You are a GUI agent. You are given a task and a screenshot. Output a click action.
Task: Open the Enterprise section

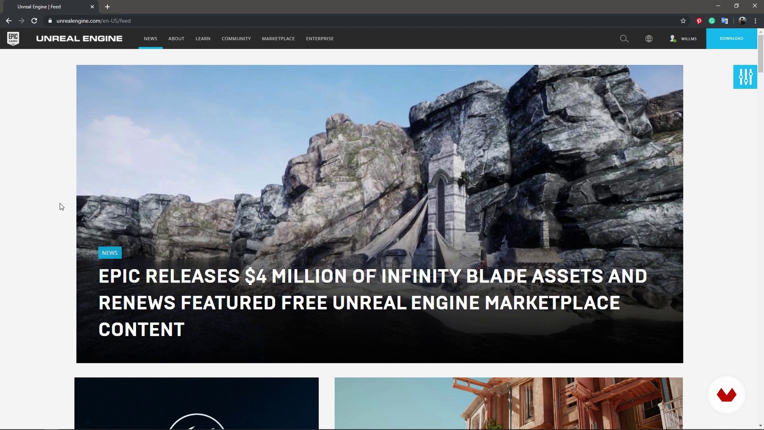click(320, 39)
